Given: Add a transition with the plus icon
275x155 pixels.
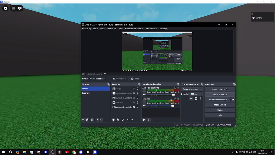Looking at the screenshot, I should point(191,98).
